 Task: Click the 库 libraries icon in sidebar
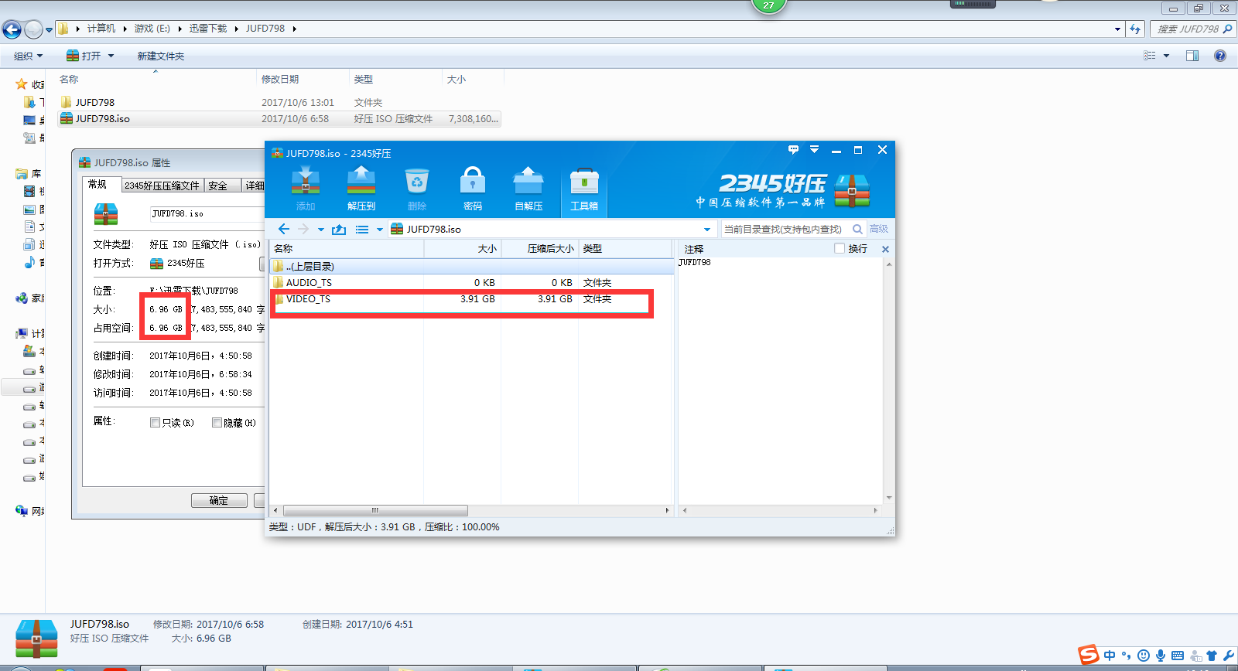[x=22, y=174]
